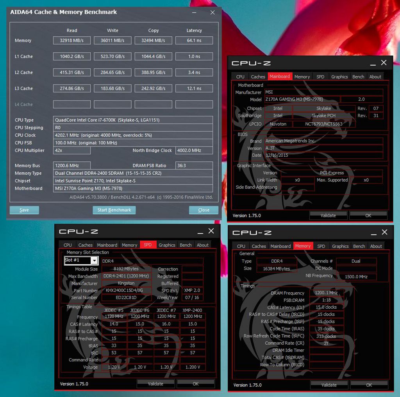Open the About tab in top-right CPU-Z
This screenshot has height=397, width=400.
(x=375, y=76)
